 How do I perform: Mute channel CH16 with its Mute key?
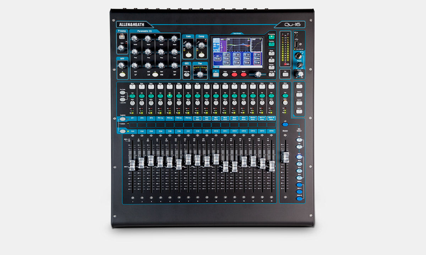click(x=271, y=87)
